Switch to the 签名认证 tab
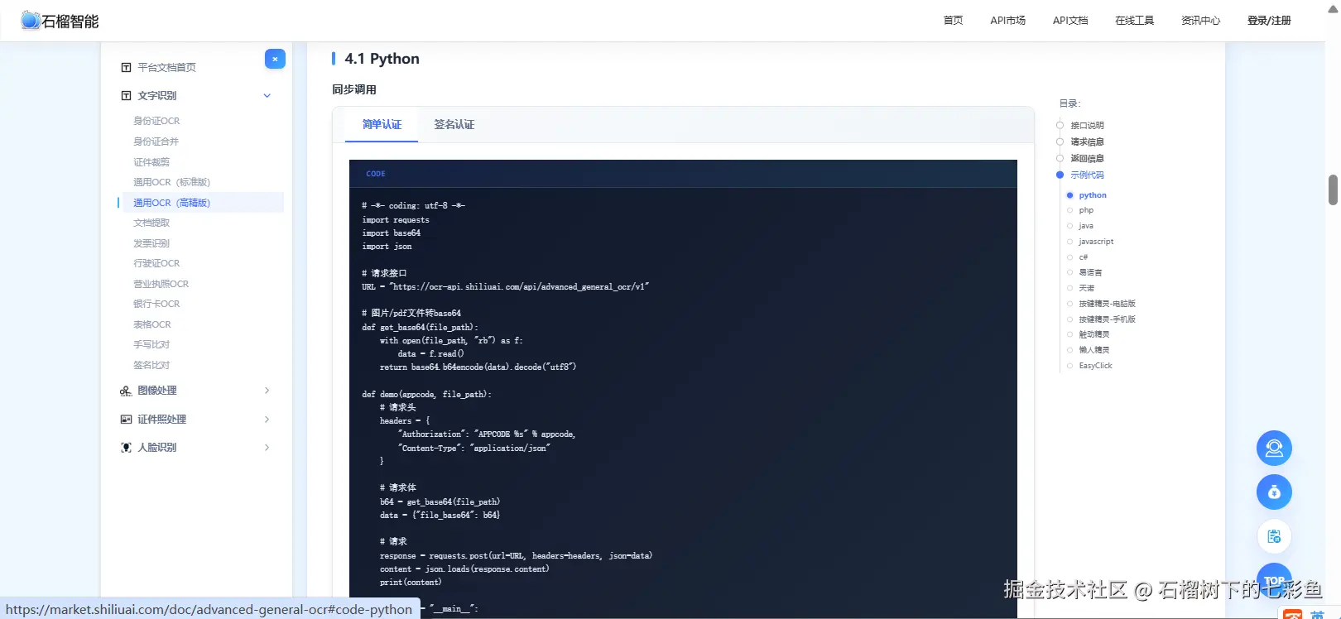Viewport: 1341px width, 619px height. pyautogui.click(x=454, y=125)
